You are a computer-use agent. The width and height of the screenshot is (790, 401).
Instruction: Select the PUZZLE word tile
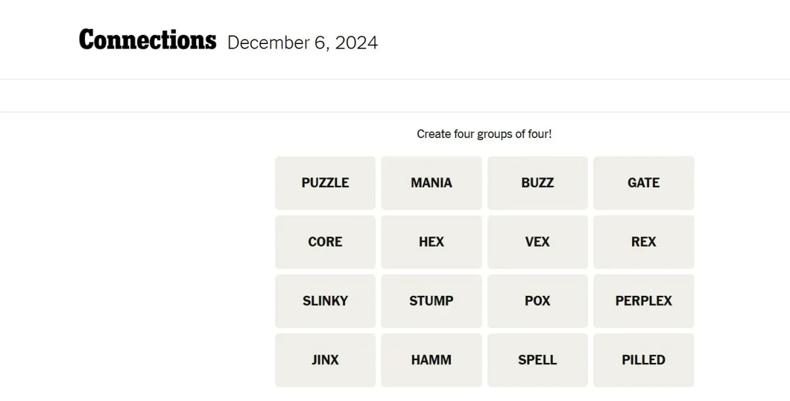tap(325, 183)
